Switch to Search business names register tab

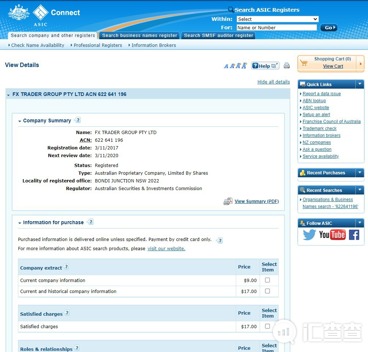pos(140,36)
